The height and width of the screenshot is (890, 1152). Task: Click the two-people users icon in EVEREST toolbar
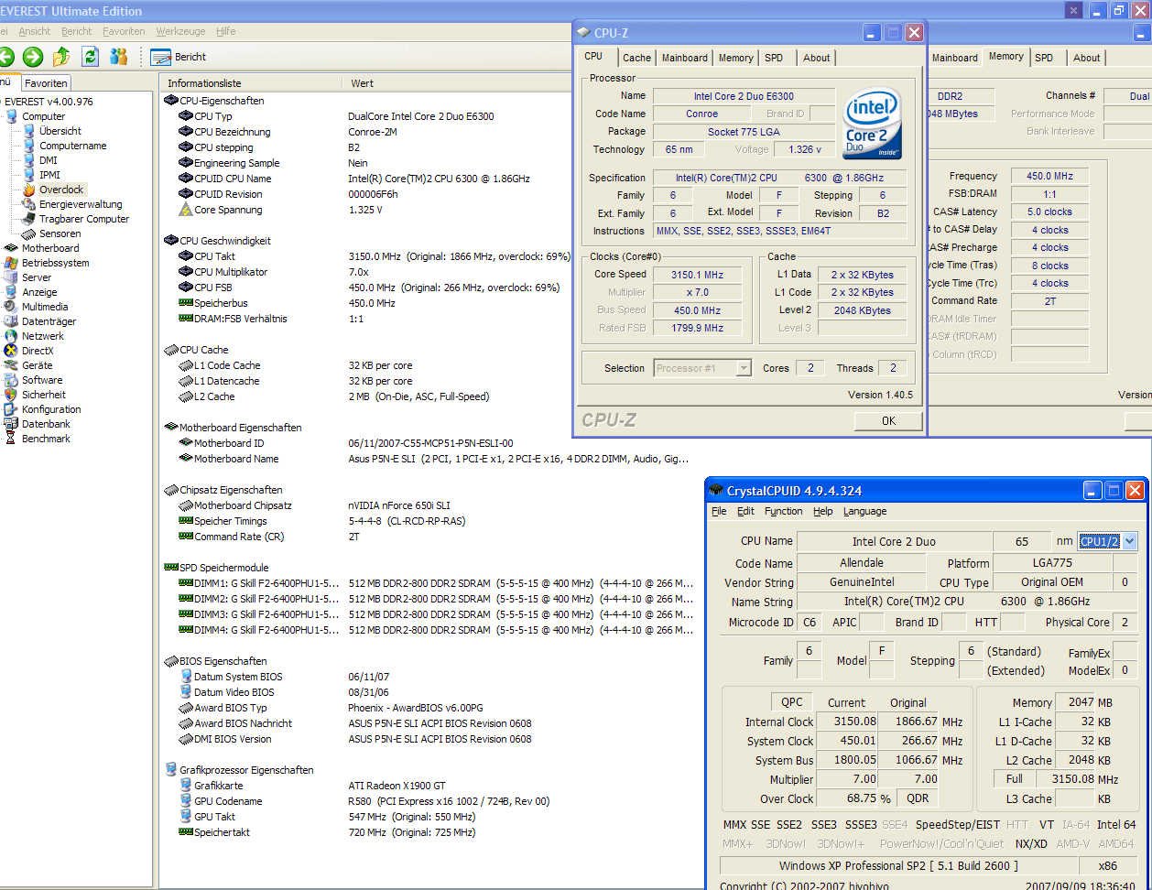tap(119, 57)
